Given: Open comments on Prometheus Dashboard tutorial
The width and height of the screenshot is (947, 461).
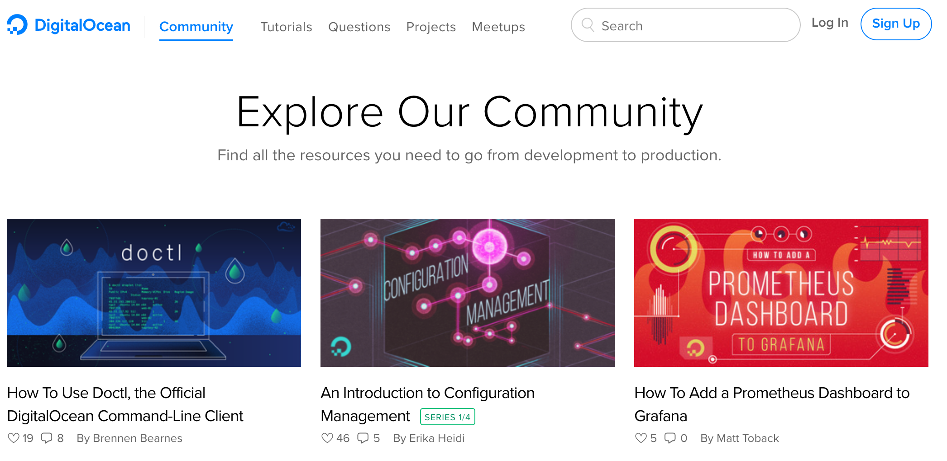Looking at the screenshot, I should click(x=670, y=438).
